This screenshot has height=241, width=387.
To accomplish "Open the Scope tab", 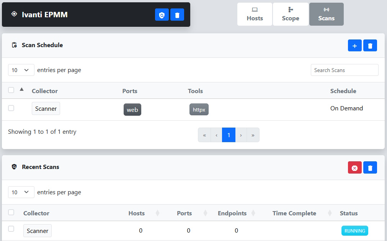I will 291,14.
